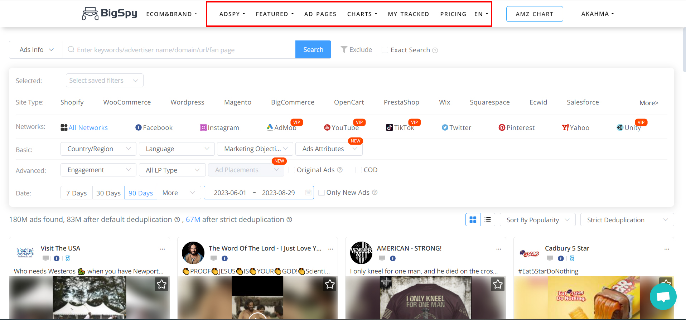The height and width of the screenshot is (320, 686).
Task: Open Sort By Popularity dropdown
Action: click(x=537, y=220)
